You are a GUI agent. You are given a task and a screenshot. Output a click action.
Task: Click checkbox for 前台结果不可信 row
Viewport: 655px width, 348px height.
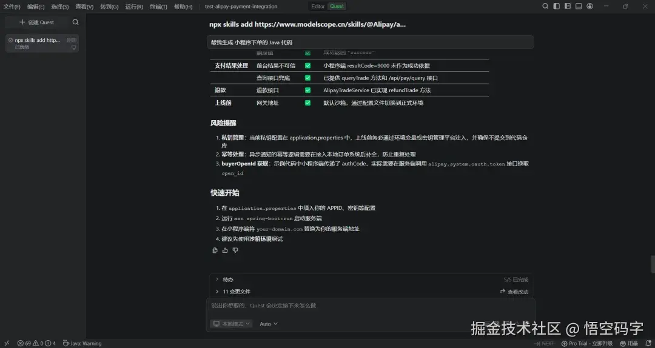click(308, 65)
